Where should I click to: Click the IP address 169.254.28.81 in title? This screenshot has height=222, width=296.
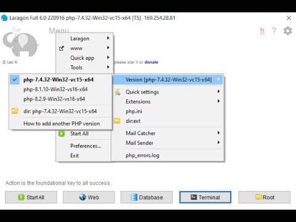(x=160, y=18)
